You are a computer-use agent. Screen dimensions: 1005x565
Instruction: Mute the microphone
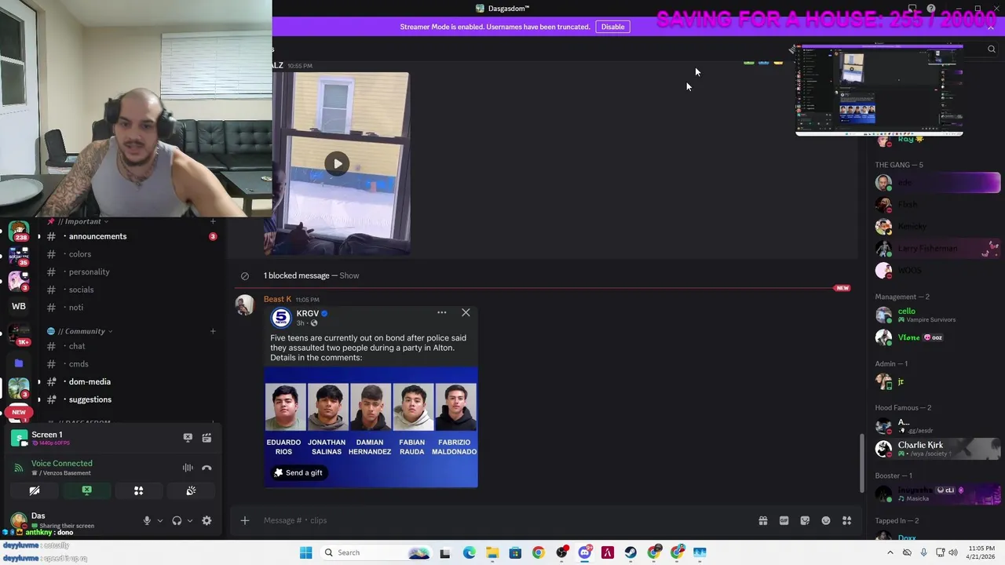(x=147, y=520)
